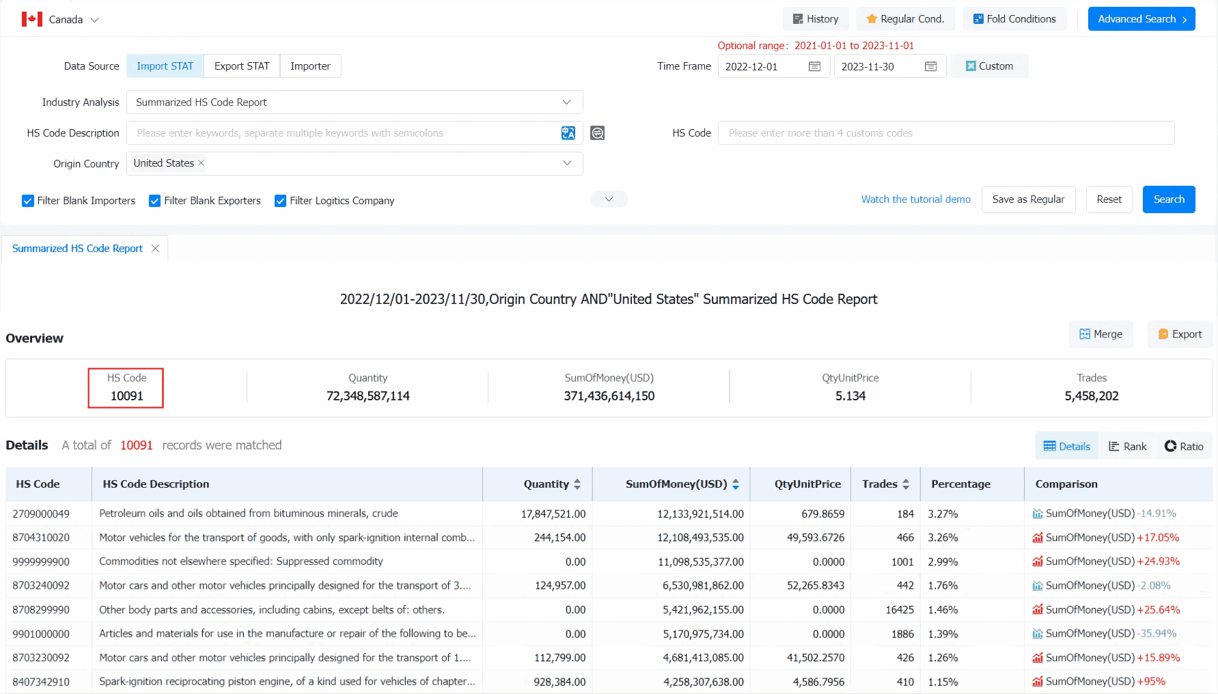Focus the HS Code input field
The height and width of the screenshot is (694, 1218).
pos(946,133)
